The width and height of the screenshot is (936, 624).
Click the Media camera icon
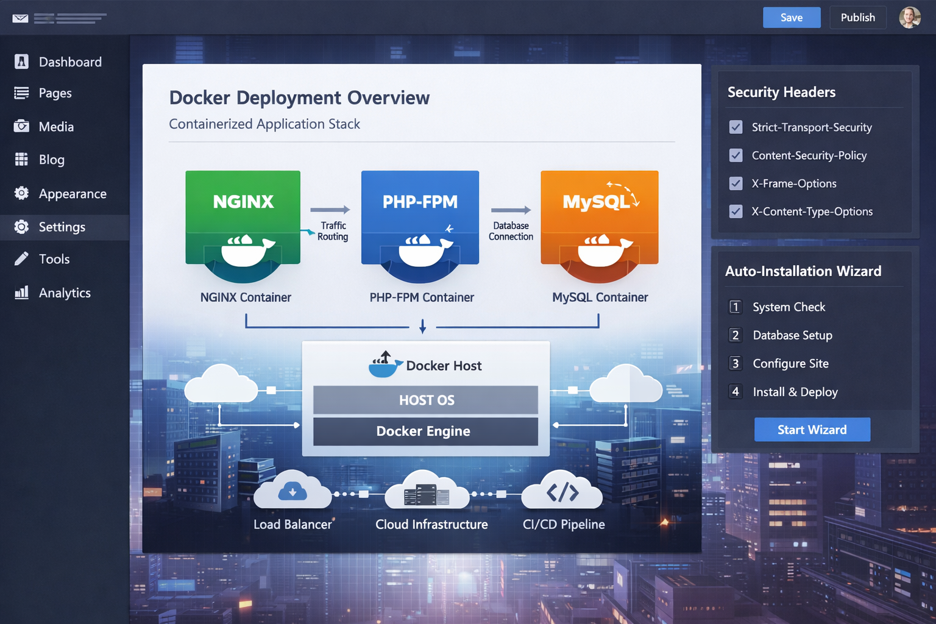tap(21, 126)
